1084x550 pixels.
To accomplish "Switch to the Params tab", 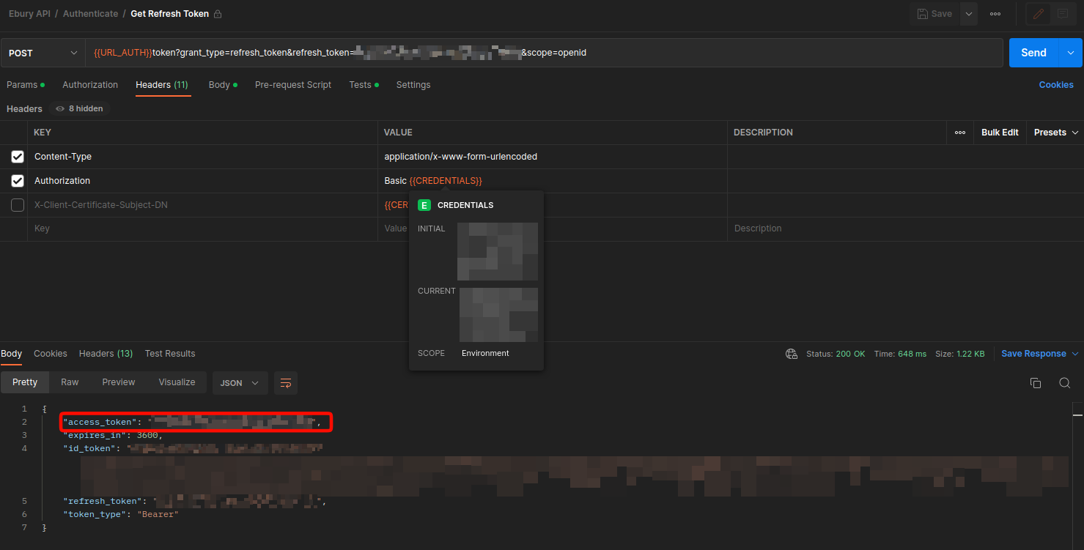I will [25, 85].
